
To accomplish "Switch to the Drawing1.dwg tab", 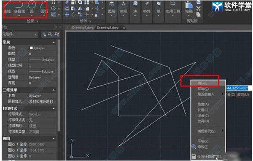I will tap(83, 28).
